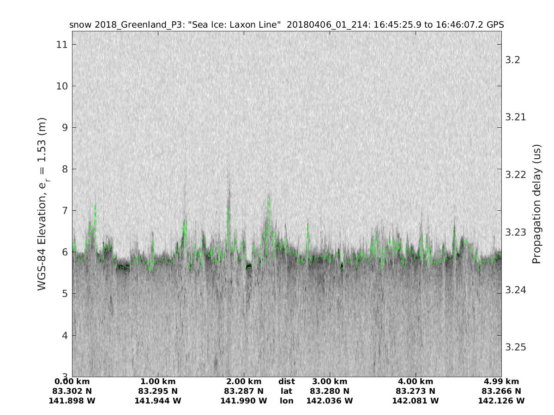The image size is (554, 415).
Task: Click the plot title text at top
Action: 286,25
